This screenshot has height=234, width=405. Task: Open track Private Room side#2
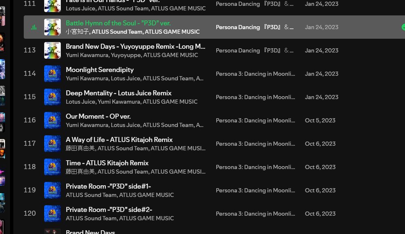pos(109,209)
